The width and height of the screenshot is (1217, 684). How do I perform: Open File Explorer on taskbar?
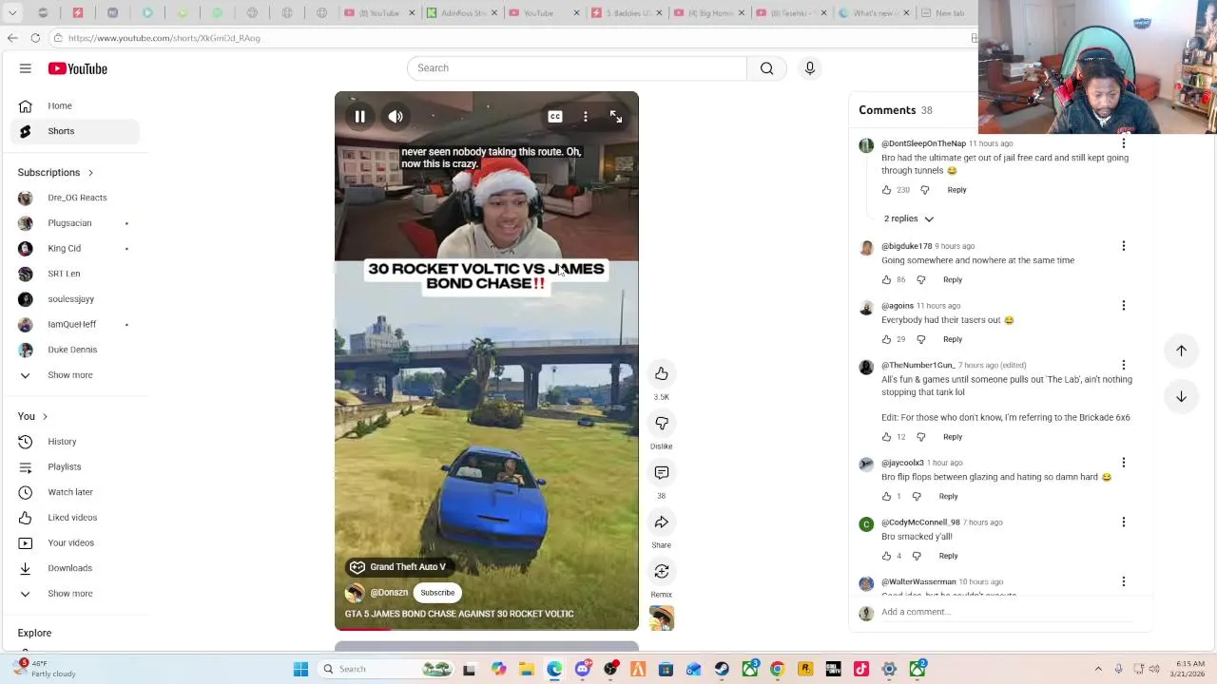(x=527, y=669)
